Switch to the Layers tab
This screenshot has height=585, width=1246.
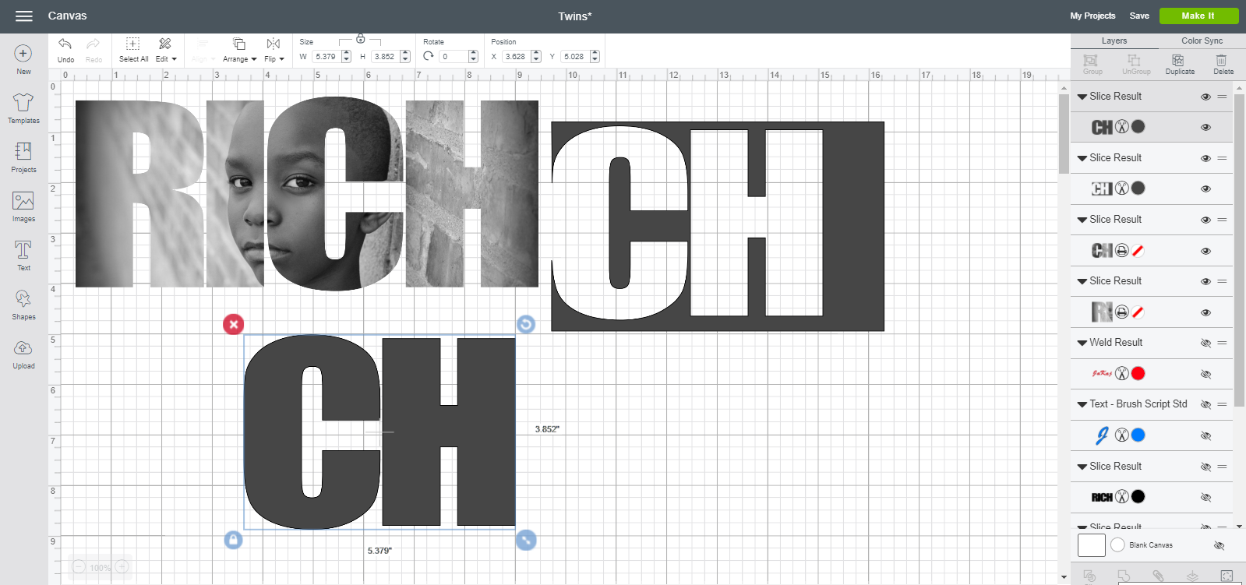(x=1114, y=41)
